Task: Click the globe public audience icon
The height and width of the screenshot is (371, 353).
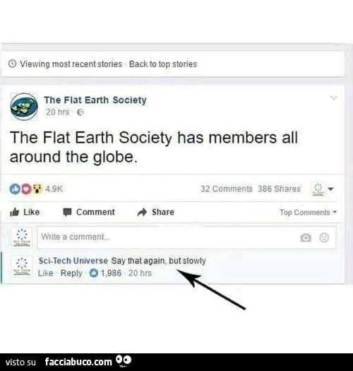Action: click(80, 112)
